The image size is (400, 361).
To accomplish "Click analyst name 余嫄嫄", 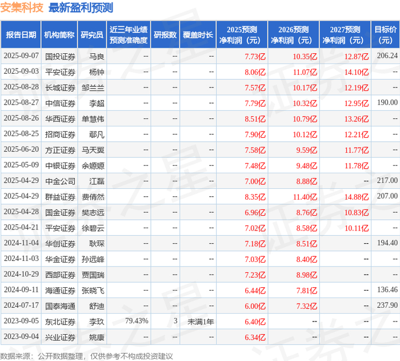I will tap(93, 165).
